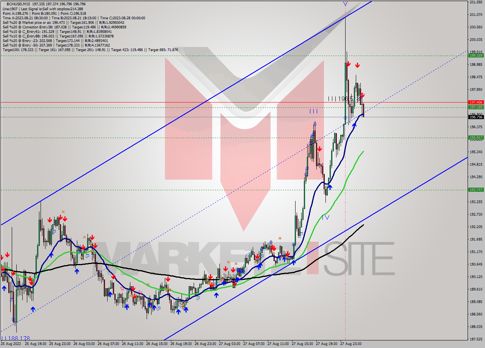485x348 pixels.
Task: Click the red 197.406 price tag
Action: coord(476,102)
